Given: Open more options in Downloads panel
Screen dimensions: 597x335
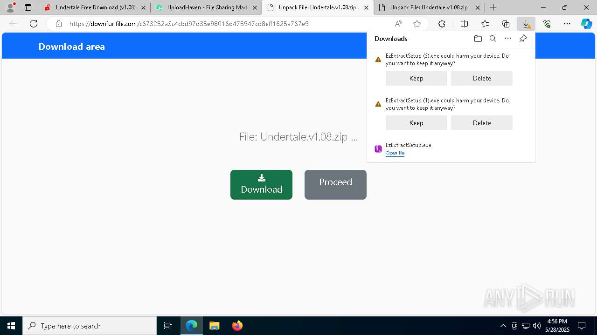Looking at the screenshot, I should click(508, 39).
